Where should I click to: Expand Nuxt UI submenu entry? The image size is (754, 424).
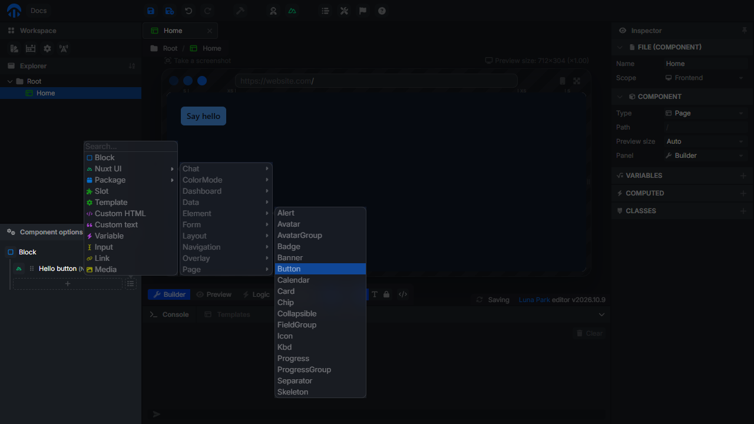[131, 168]
